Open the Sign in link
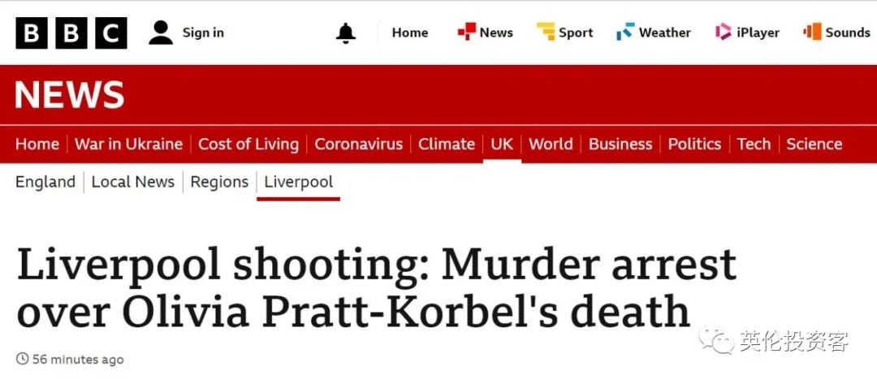This screenshot has height=380, width=877. [203, 32]
